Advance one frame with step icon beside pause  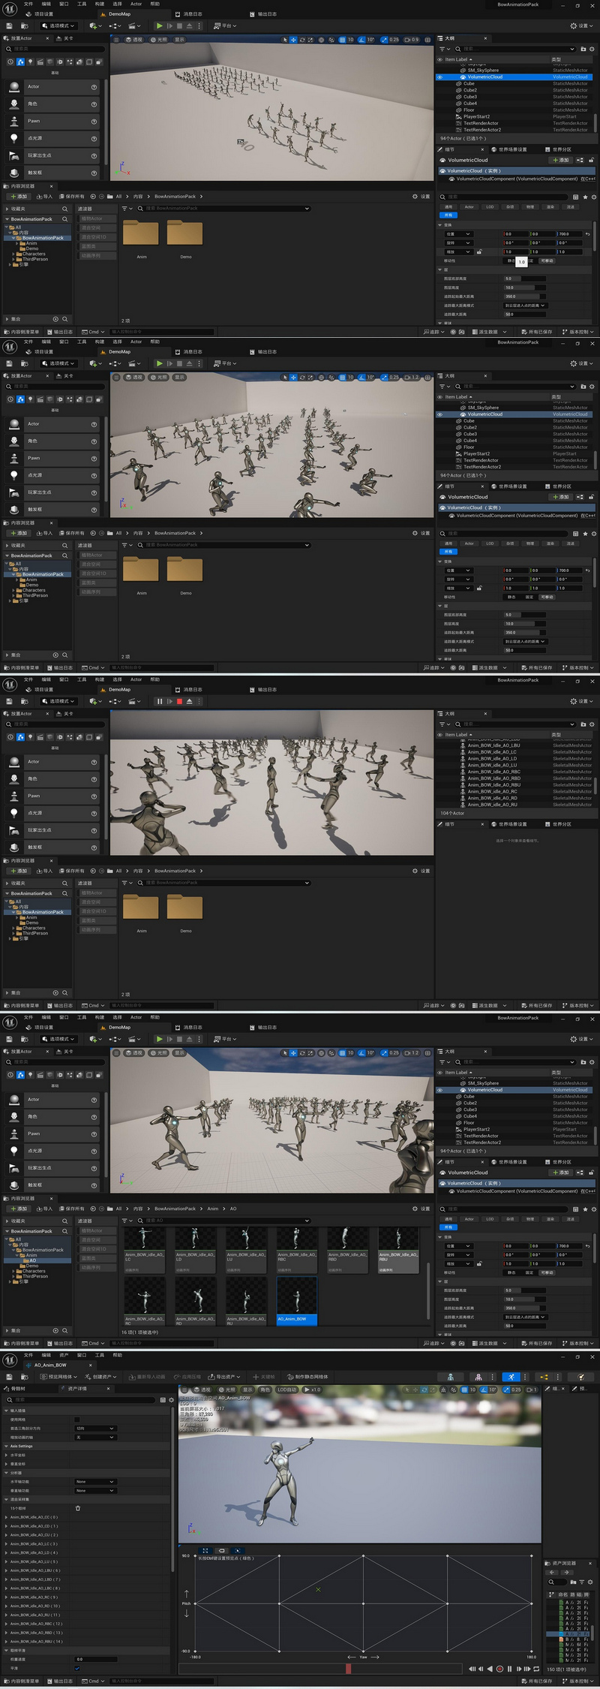coord(169,701)
